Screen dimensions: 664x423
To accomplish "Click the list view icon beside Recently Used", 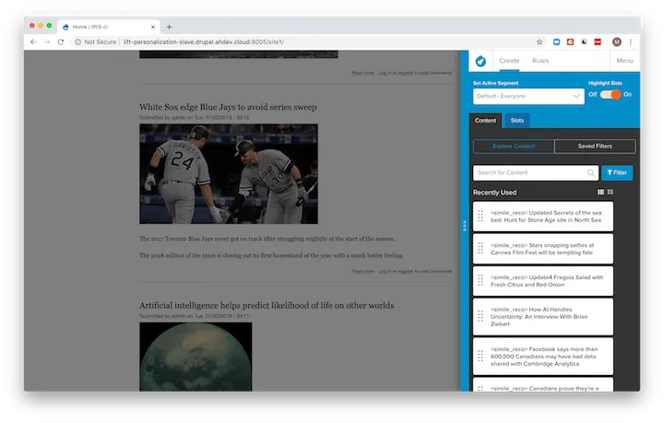I will [601, 193].
